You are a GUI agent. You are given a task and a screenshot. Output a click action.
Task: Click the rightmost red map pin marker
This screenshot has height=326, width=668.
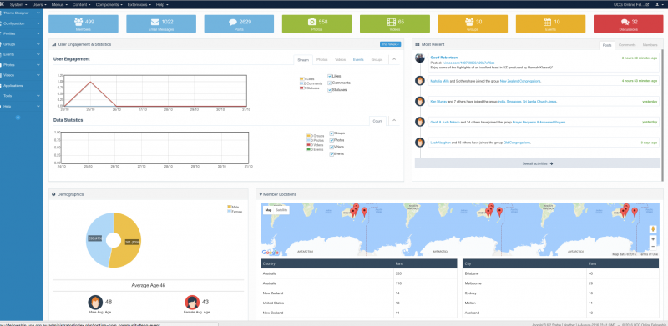point(635,212)
